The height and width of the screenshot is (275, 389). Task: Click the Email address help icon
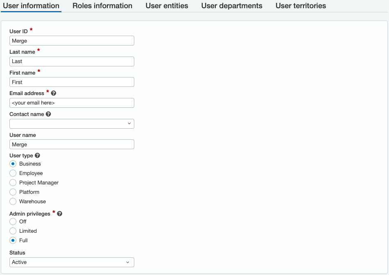pyautogui.click(x=54, y=93)
